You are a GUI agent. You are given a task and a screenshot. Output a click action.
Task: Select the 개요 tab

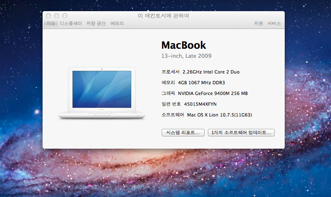coord(50,24)
